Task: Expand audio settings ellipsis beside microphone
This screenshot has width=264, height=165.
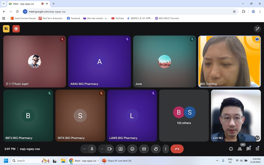Action: click(85, 149)
